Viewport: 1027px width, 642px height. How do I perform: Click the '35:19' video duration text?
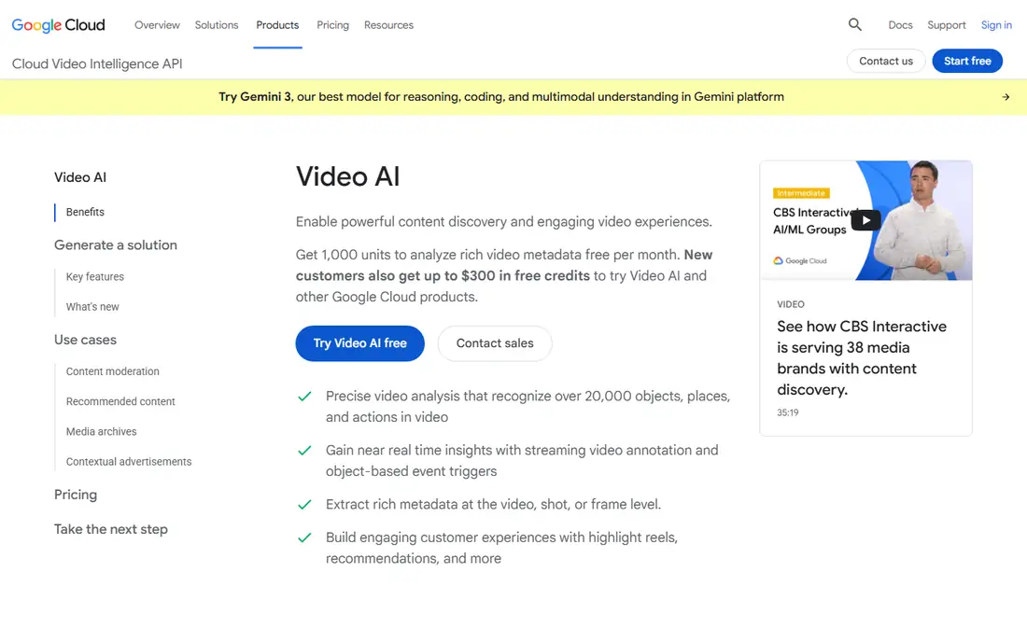tap(788, 413)
